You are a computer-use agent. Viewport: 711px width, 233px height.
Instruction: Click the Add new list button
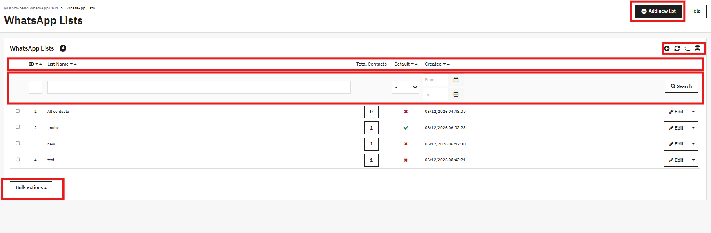658,11
